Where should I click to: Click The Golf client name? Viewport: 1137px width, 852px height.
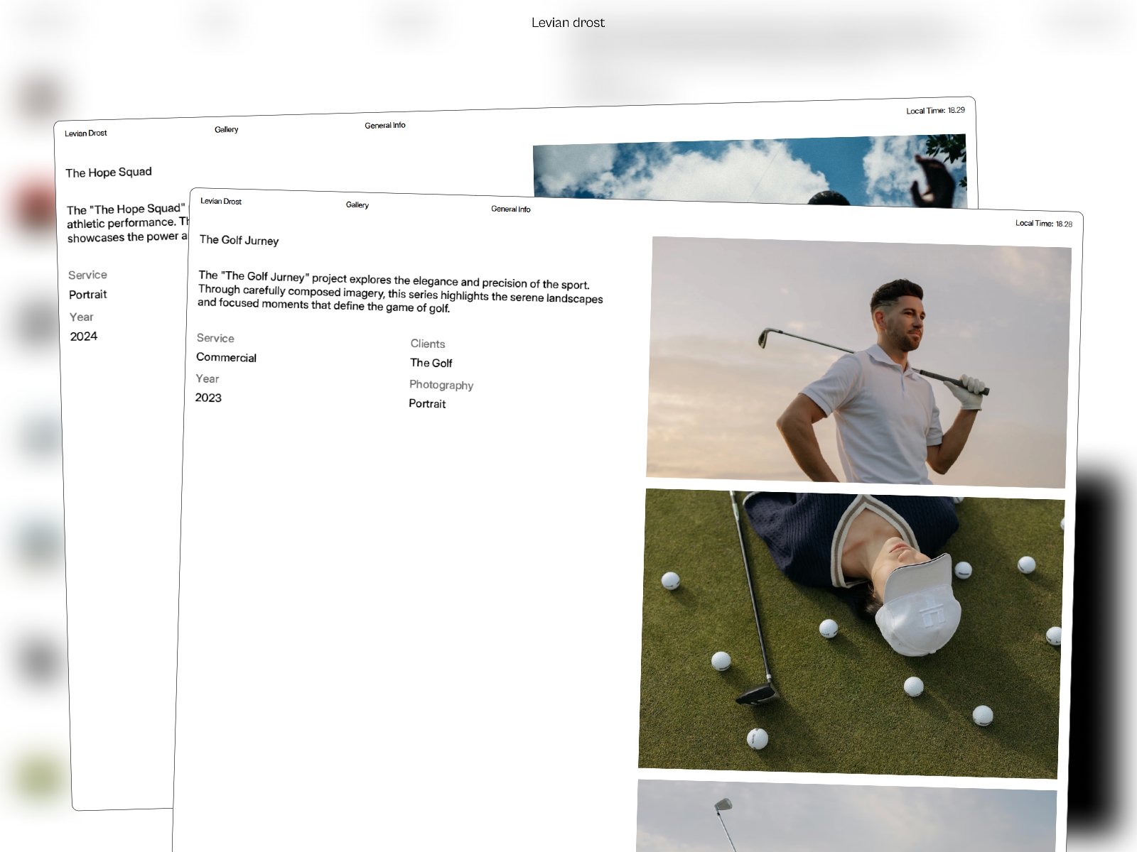[x=431, y=363]
